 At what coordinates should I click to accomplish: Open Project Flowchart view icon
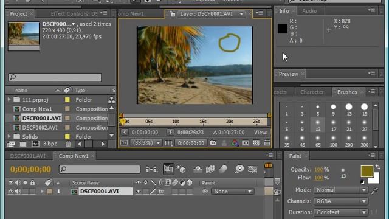tap(111, 100)
